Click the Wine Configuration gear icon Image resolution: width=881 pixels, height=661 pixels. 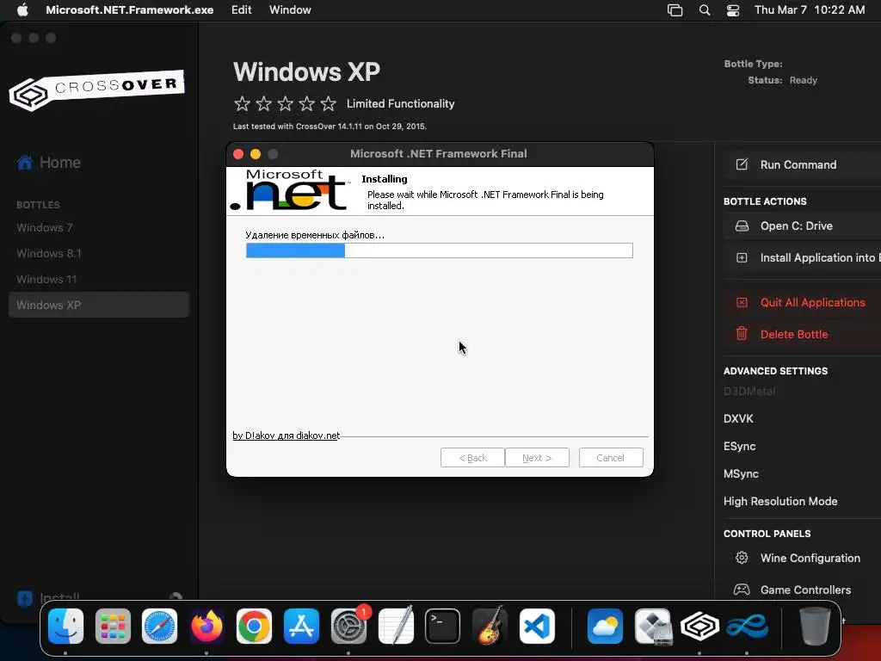pos(742,558)
